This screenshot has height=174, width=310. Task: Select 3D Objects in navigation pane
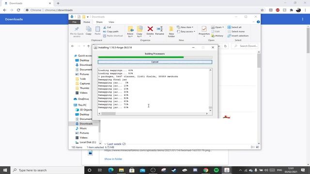(x=84, y=110)
